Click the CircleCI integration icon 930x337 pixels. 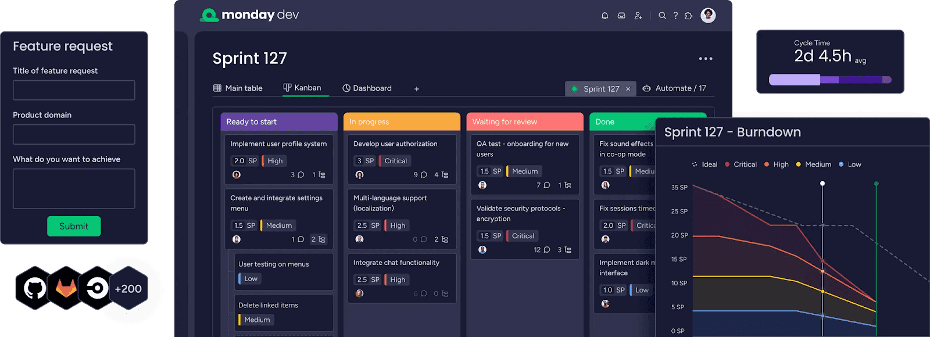(x=97, y=288)
